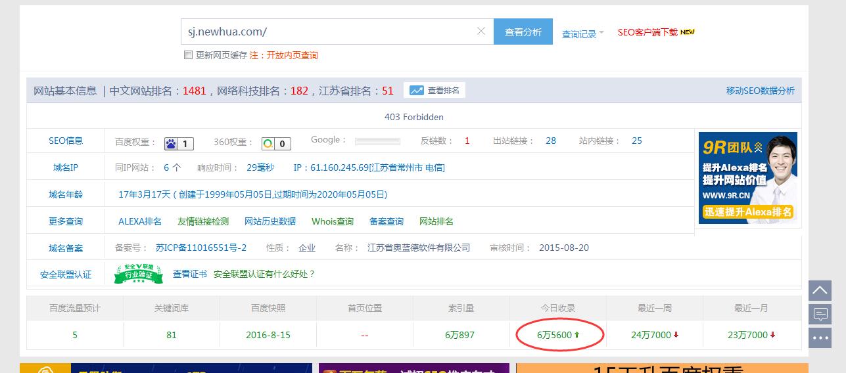Open ICP record 苏ICP备11016551号-2
Viewport: 846px width, 373px height.
[x=201, y=248]
